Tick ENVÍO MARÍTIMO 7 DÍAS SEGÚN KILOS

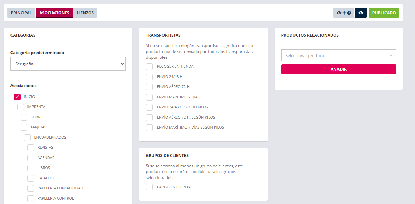pos(149,128)
